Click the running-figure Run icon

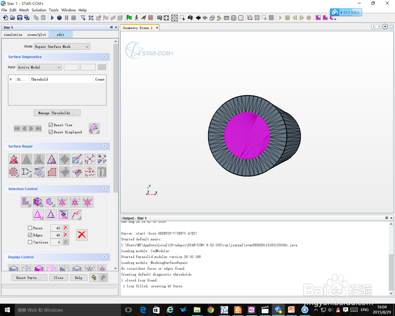143,18
